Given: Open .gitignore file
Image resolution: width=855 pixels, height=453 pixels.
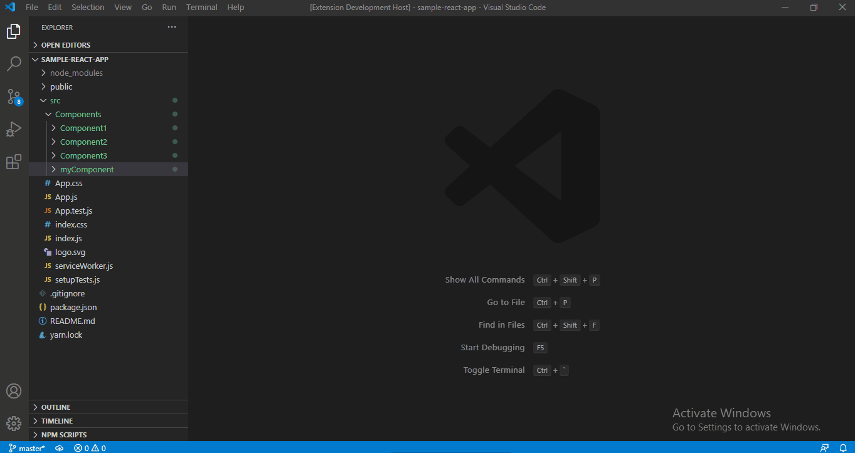Looking at the screenshot, I should point(109,293).
